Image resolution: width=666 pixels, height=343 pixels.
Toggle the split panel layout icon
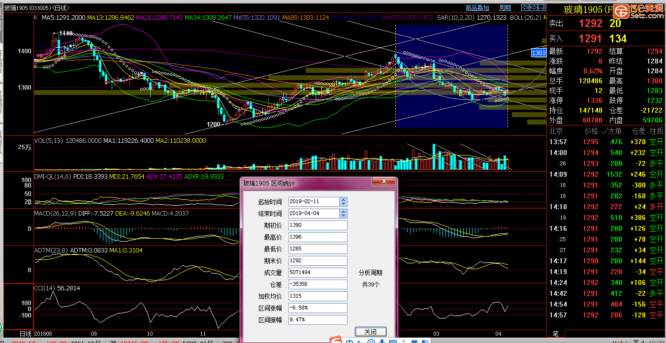[542, 7]
